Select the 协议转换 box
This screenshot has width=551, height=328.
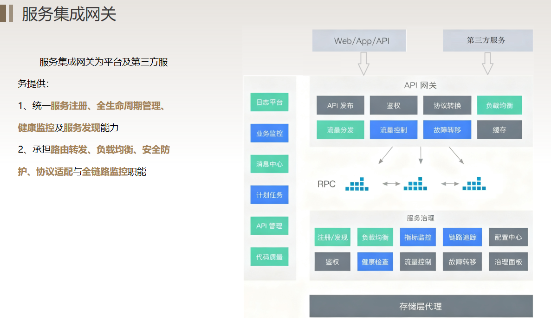pyautogui.click(x=447, y=105)
